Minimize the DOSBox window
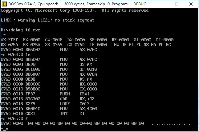199x132 pixels. [163, 4]
